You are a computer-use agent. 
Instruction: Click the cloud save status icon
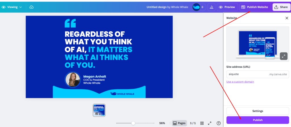[x=31, y=7]
